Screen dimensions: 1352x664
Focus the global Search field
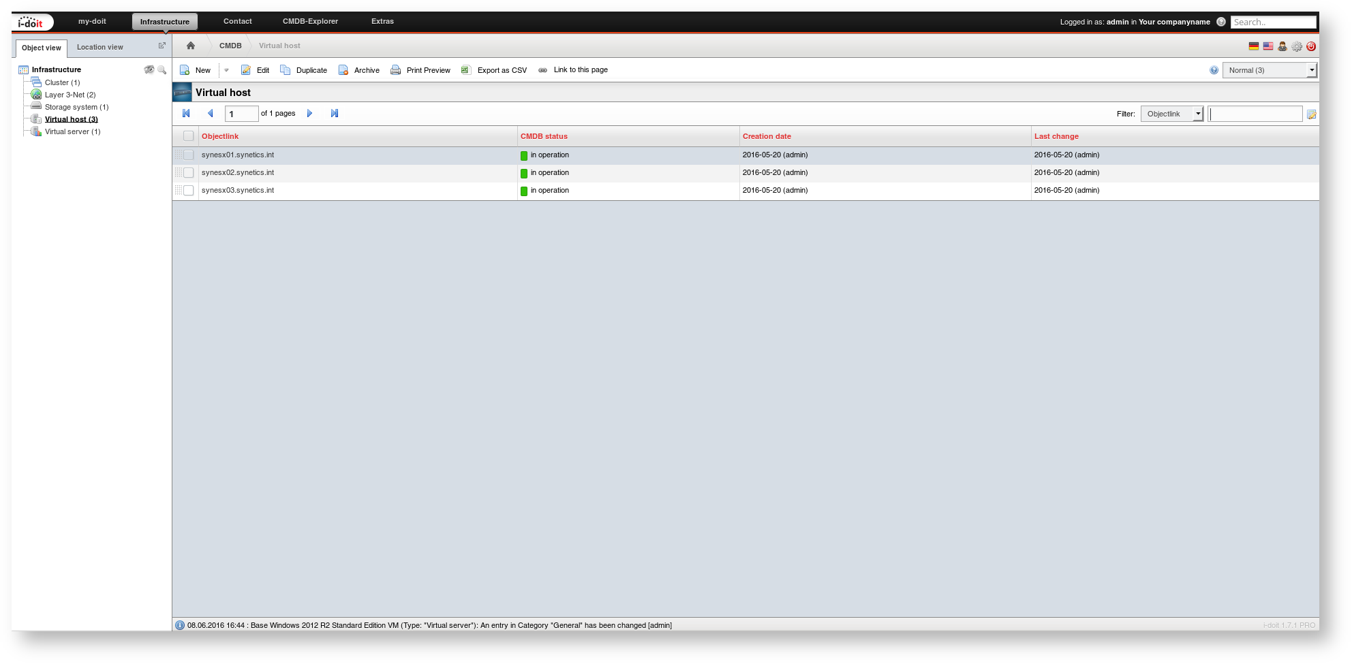pyautogui.click(x=1274, y=22)
